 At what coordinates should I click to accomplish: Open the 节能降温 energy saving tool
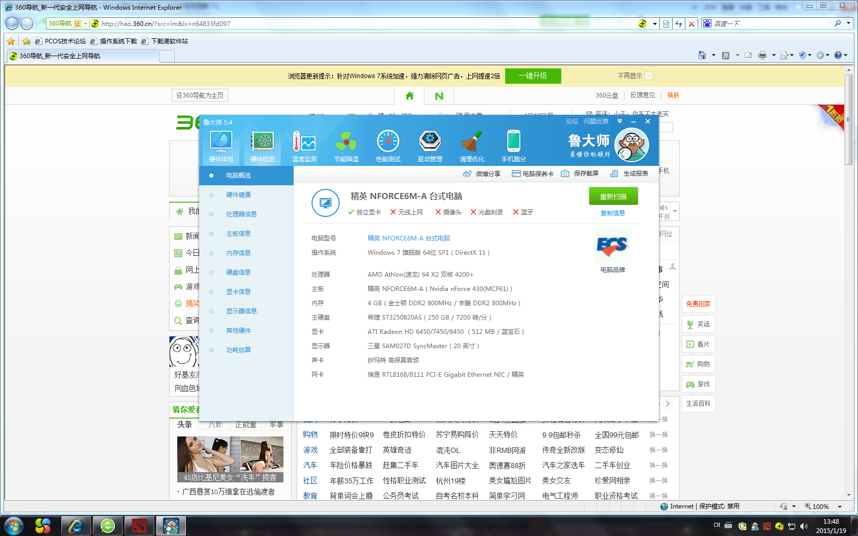pos(346,147)
